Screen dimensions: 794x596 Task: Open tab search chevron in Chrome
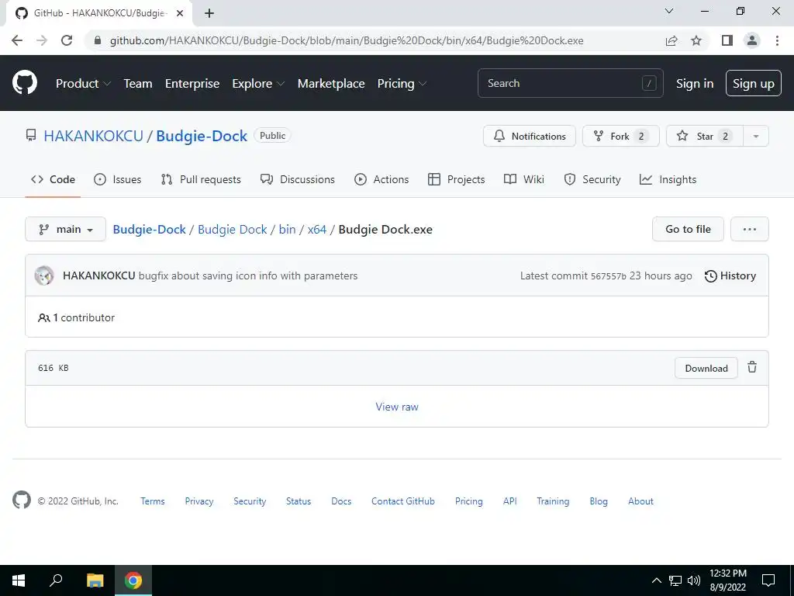click(x=669, y=11)
